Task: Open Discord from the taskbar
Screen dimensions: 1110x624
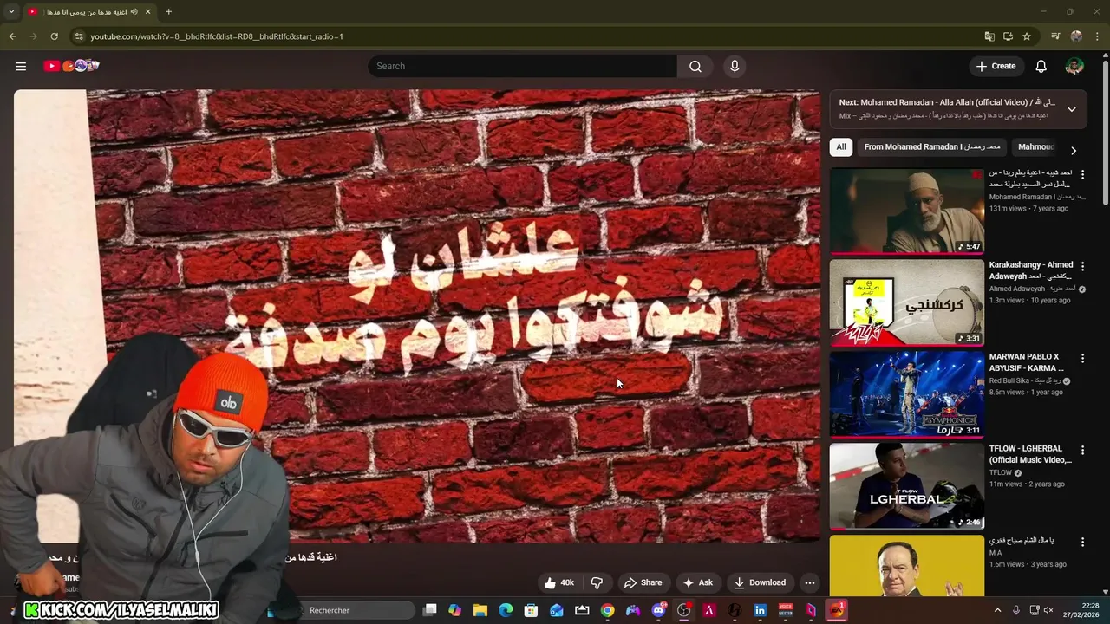Action: pyautogui.click(x=658, y=610)
